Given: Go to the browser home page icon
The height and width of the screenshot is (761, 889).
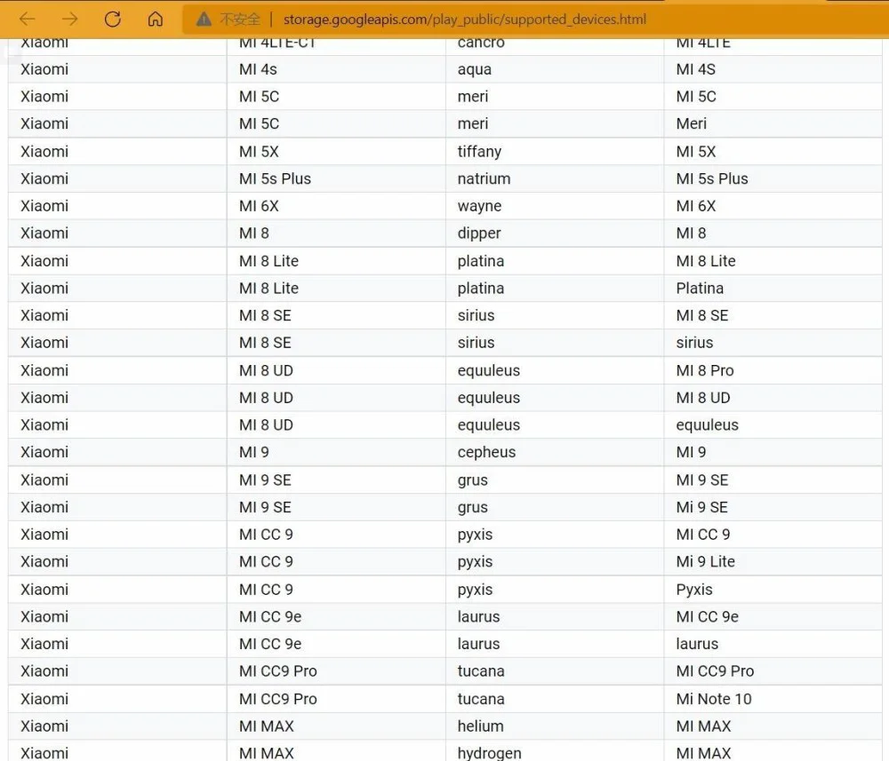Looking at the screenshot, I should pos(155,20).
